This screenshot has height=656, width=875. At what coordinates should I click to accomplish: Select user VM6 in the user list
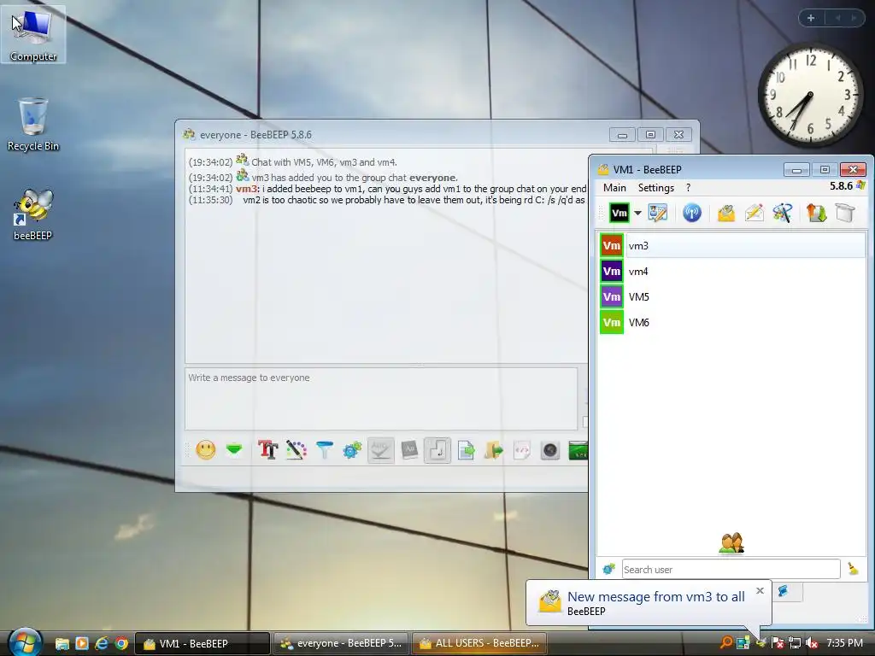pyautogui.click(x=732, y=322)
